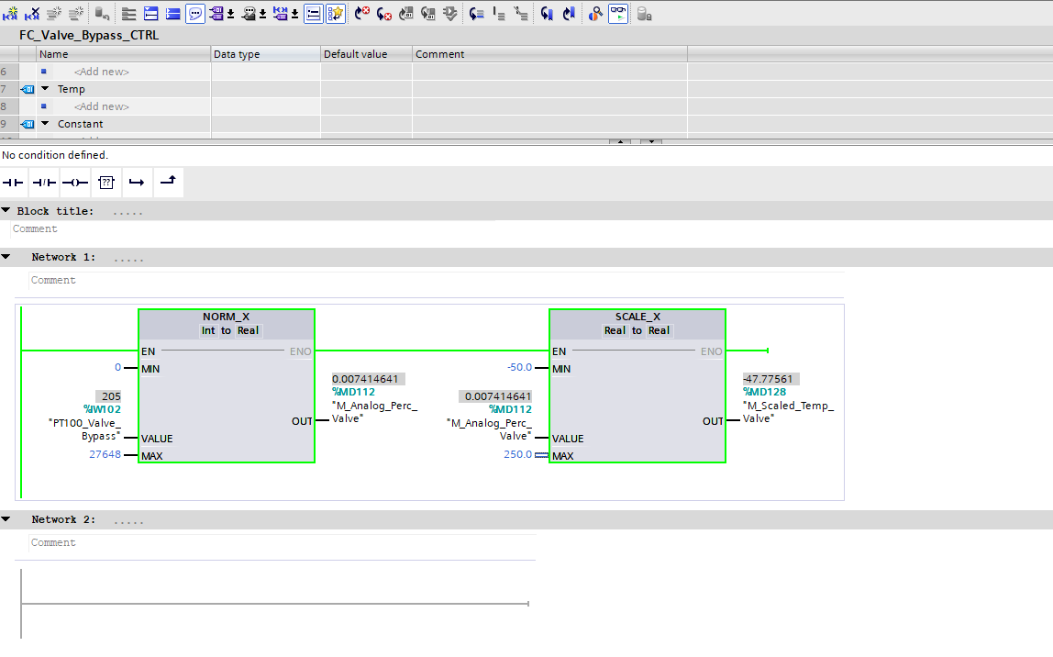
Task: Click the Close all networks icon with blue bars
Action: click(173, 14)
